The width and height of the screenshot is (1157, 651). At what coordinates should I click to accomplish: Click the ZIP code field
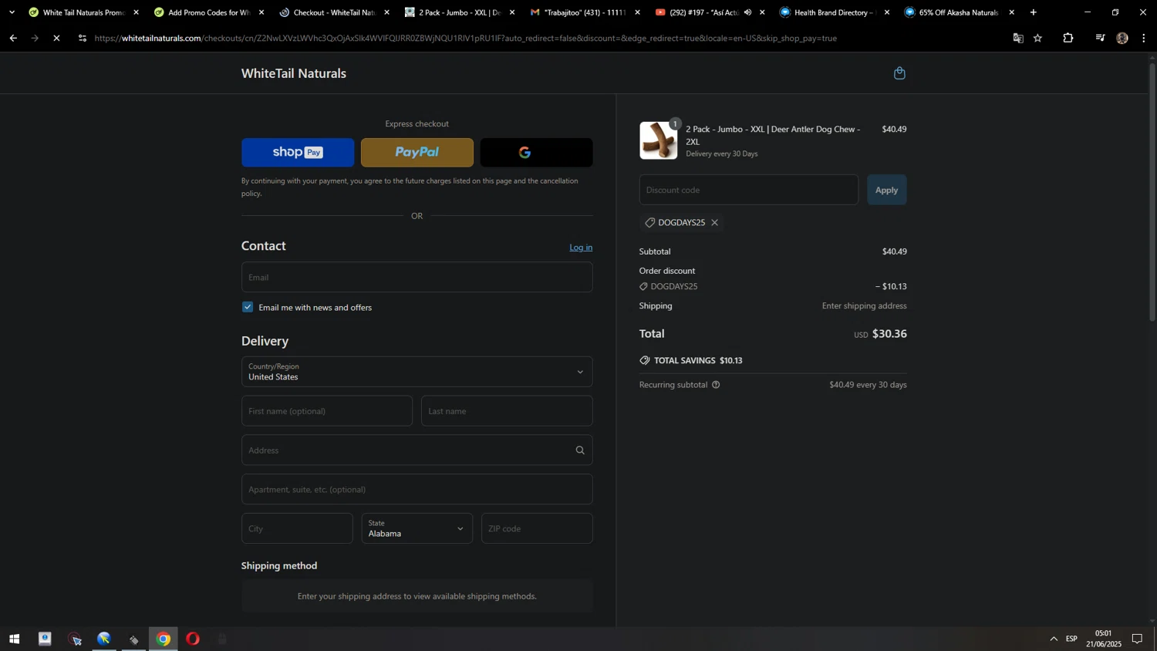537,528
